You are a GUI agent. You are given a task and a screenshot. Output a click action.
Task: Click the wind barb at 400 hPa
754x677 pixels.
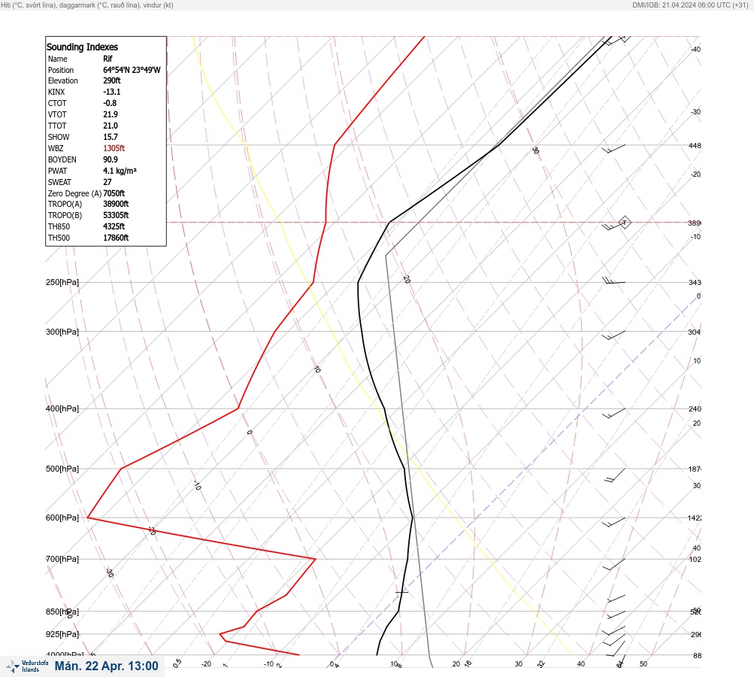[x=614, y=413]
